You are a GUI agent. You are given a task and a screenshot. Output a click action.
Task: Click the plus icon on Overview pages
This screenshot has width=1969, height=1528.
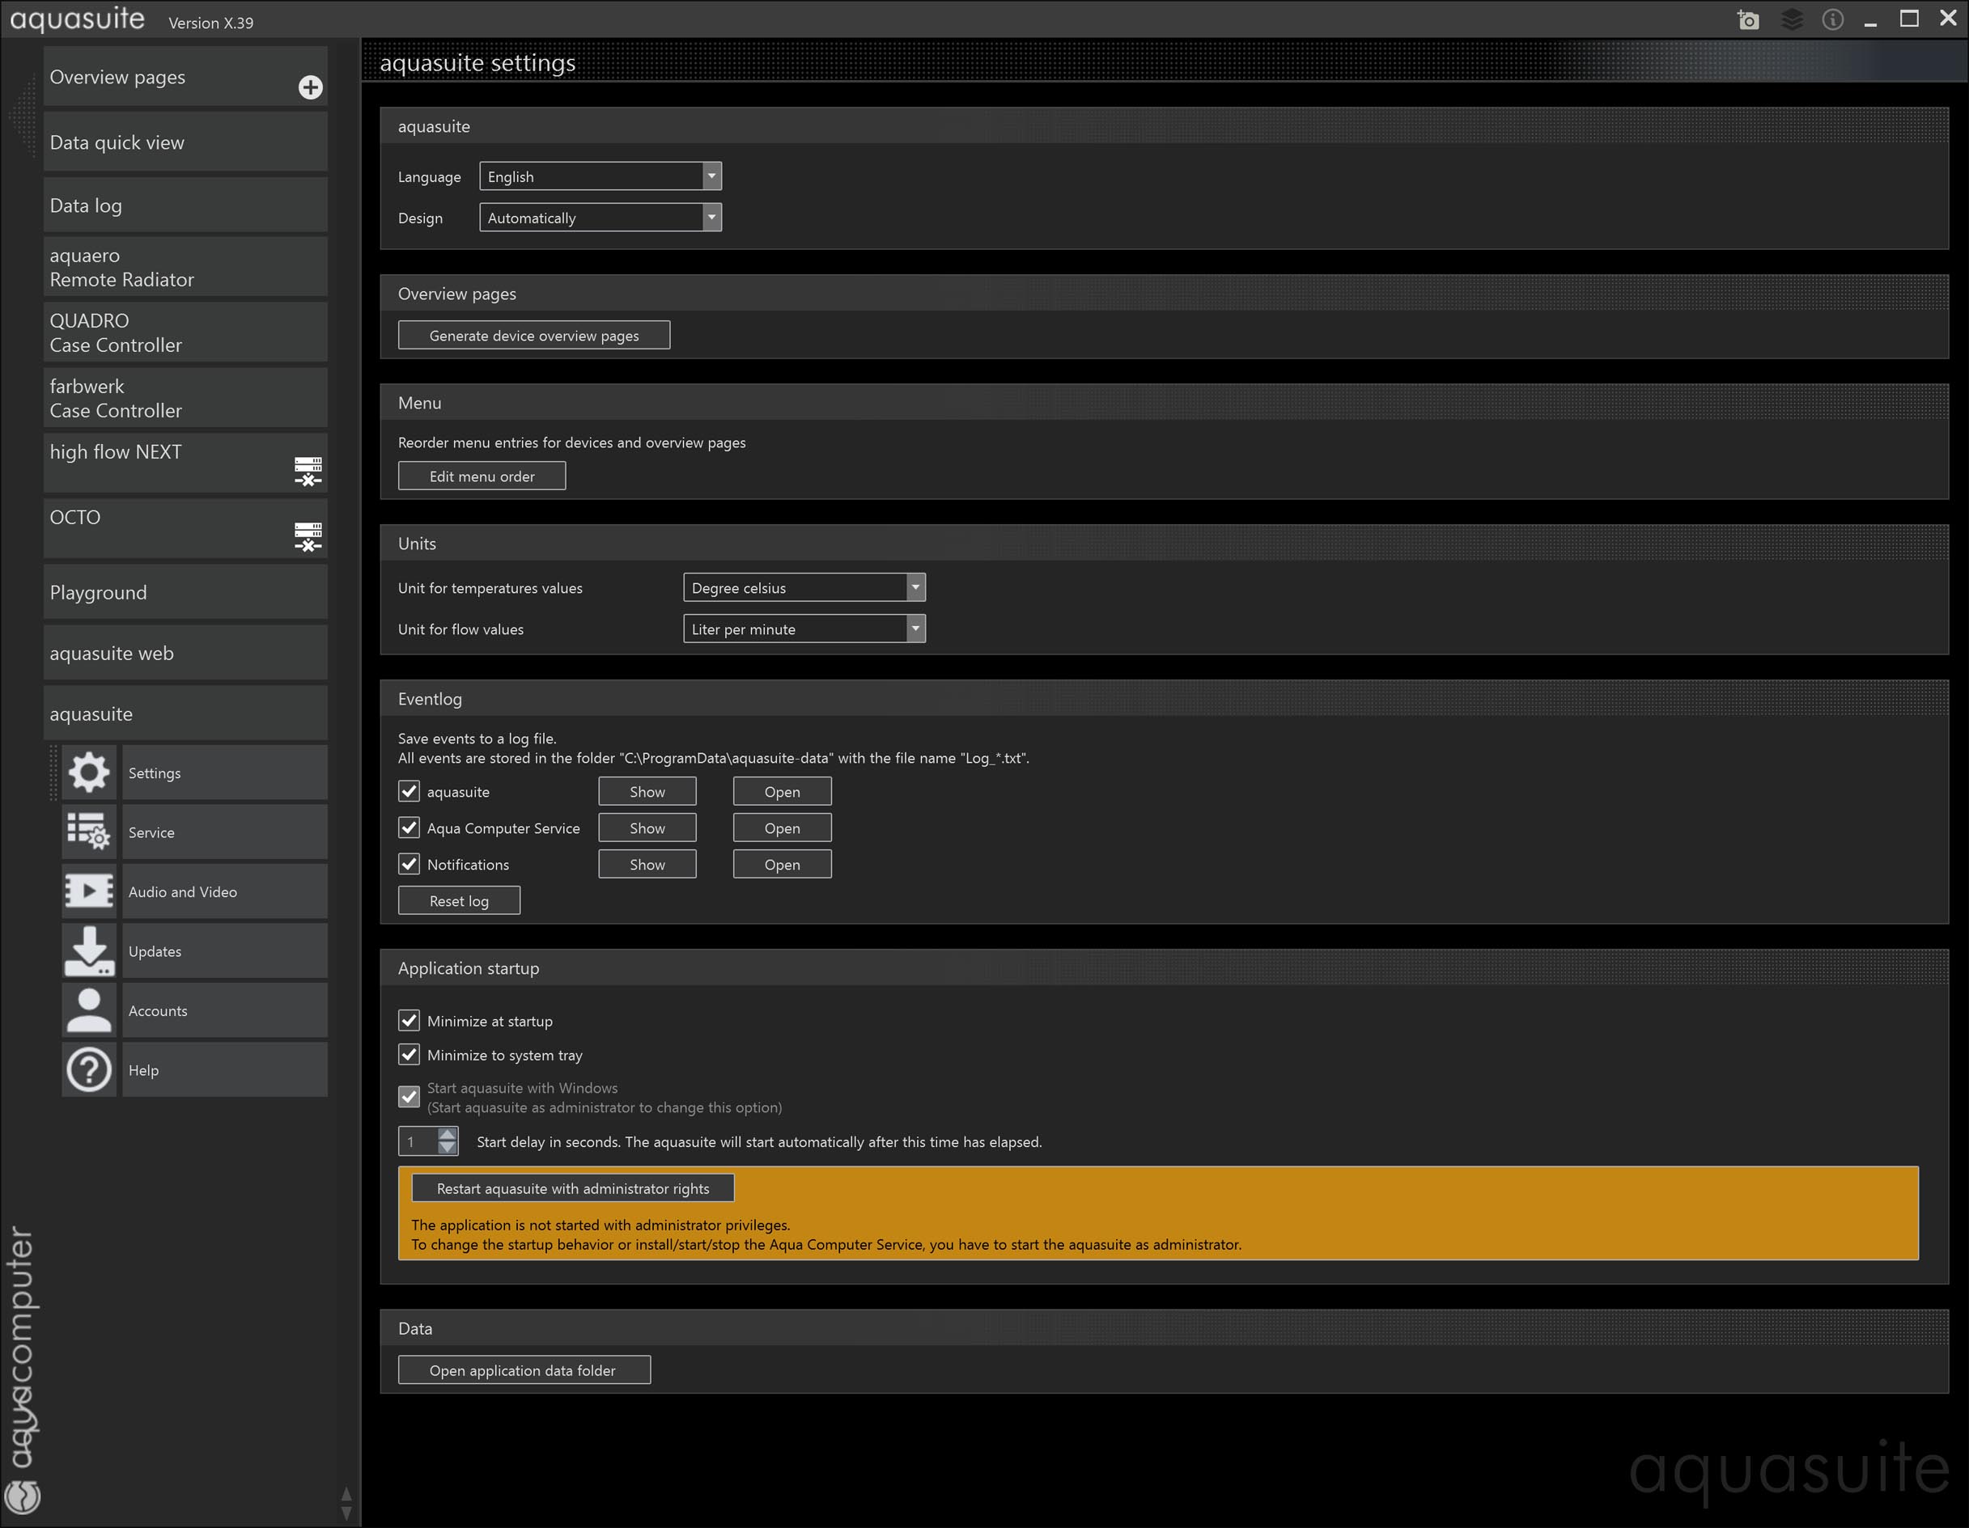click(310, 87)
